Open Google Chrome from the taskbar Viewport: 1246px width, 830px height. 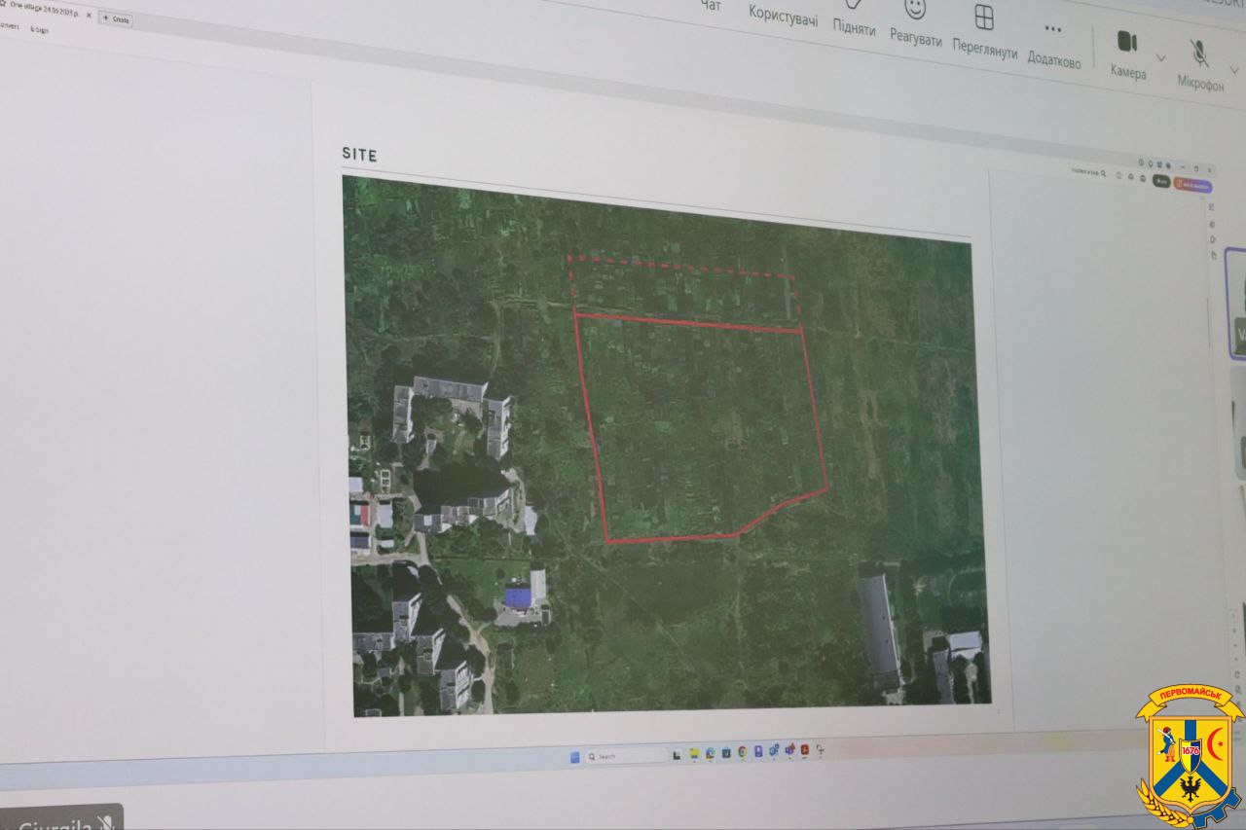point(742,752)
